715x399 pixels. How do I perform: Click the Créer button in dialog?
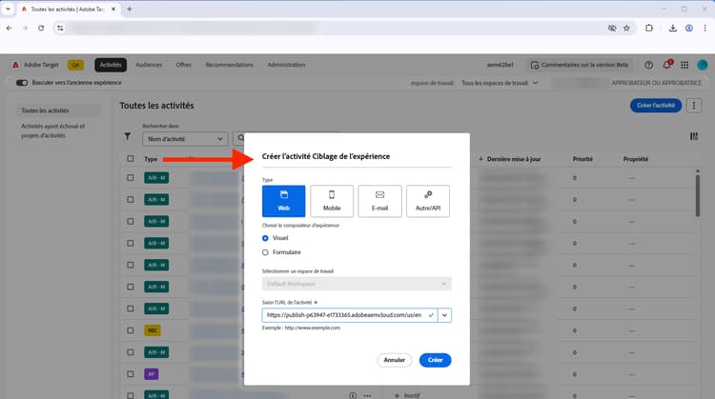click(435, 360)
